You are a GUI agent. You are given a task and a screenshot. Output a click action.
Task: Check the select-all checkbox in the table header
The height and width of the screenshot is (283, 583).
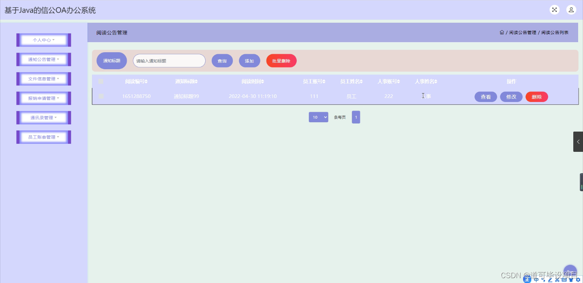pos(101,81)
